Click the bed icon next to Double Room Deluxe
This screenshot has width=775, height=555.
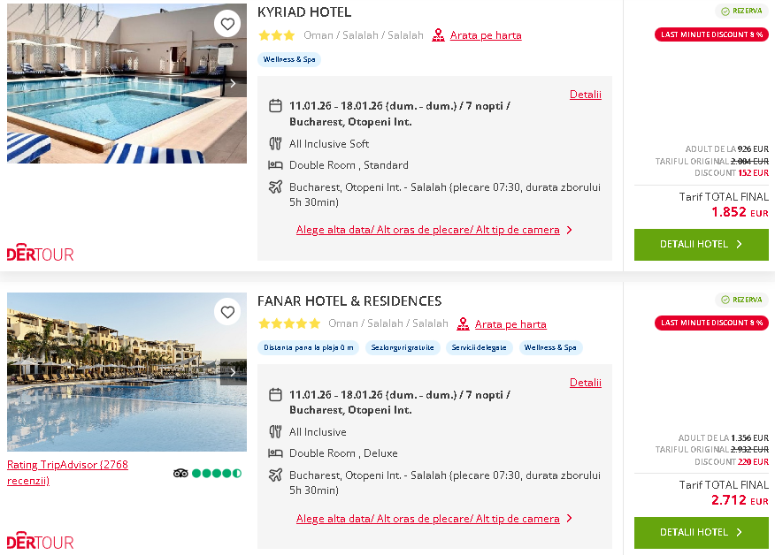click(274, 453)
